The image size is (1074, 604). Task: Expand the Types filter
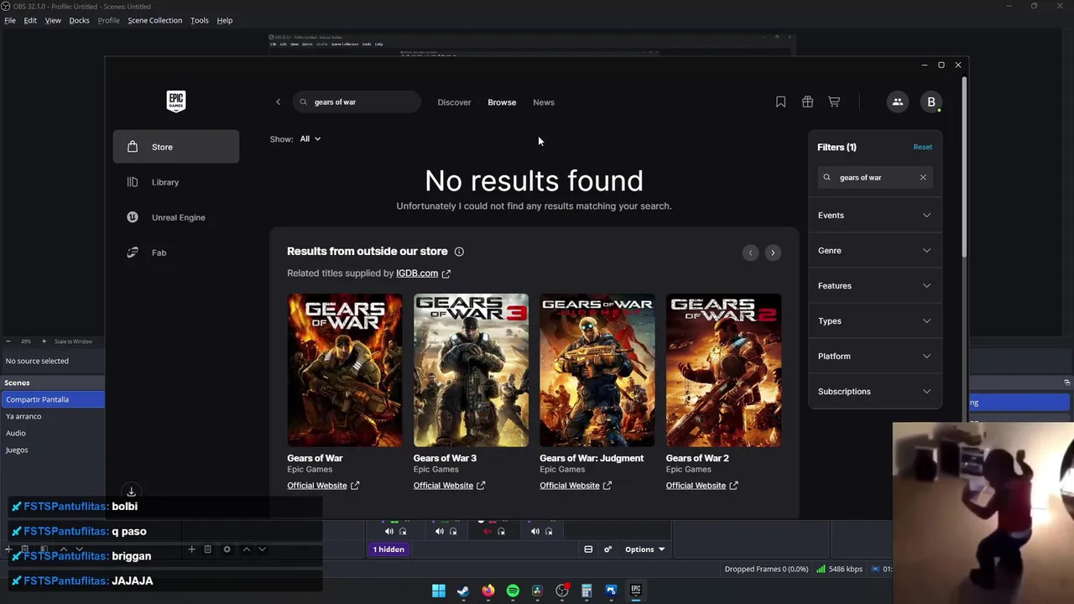(x=874, y=321)
